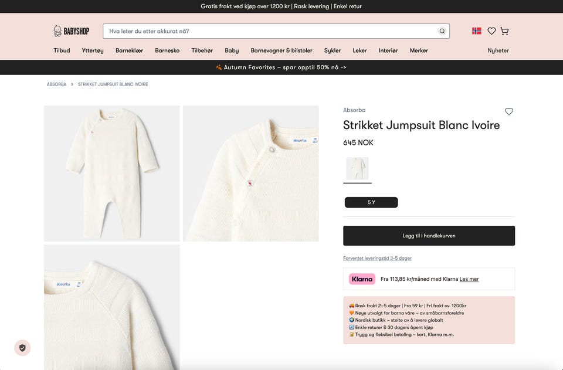
Task: Click the ABSORBA breadcrumb link
Action: 57,84
